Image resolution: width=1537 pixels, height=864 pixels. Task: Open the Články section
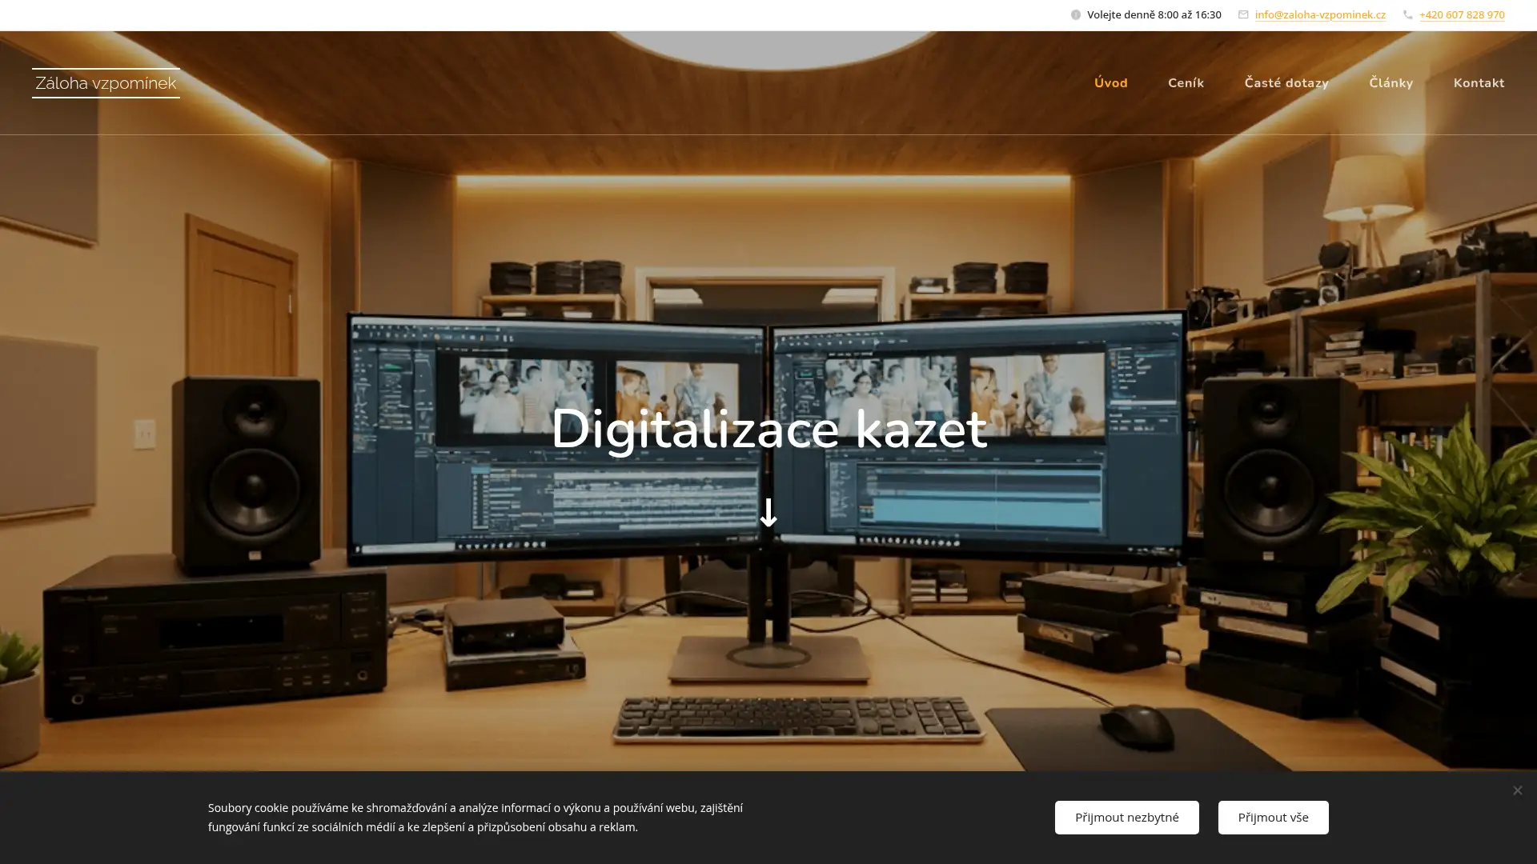1391,82
